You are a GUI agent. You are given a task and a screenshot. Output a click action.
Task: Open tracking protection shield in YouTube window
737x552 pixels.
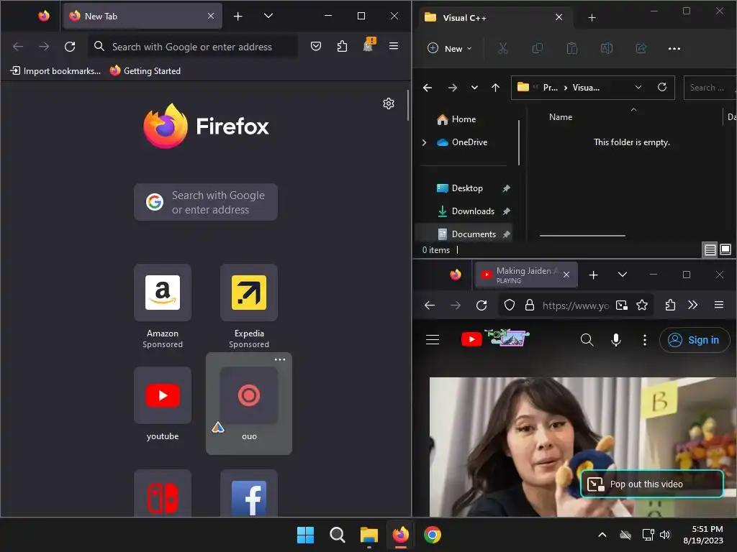(x=510, y=305)
